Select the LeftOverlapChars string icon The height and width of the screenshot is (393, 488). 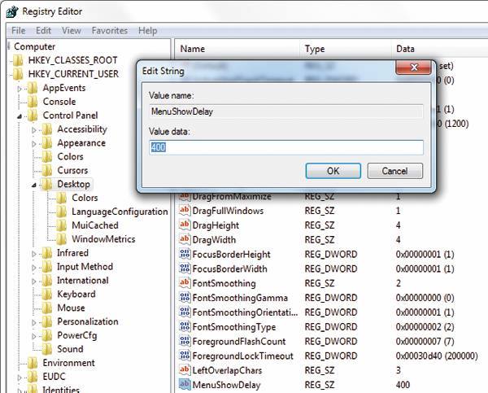point(184,370)
